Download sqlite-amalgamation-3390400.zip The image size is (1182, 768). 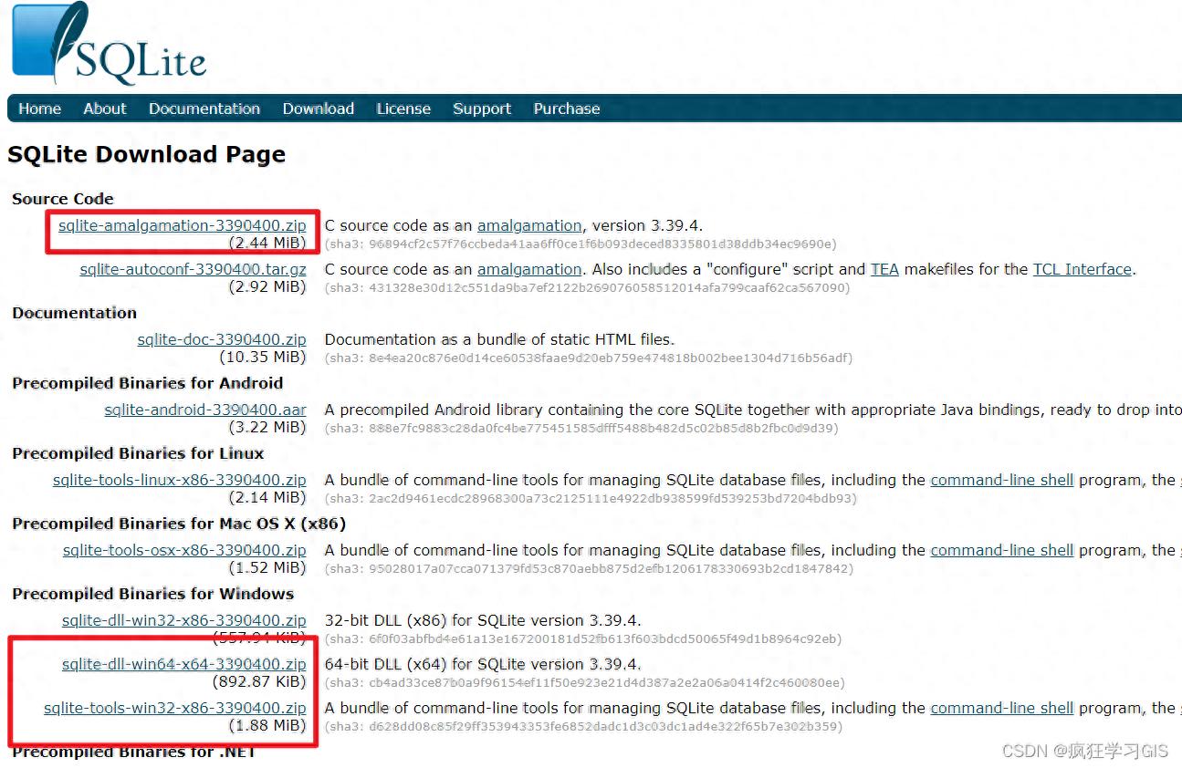183,225
